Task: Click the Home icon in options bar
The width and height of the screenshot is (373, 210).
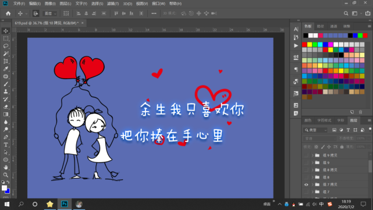Action: coord(8,13)
